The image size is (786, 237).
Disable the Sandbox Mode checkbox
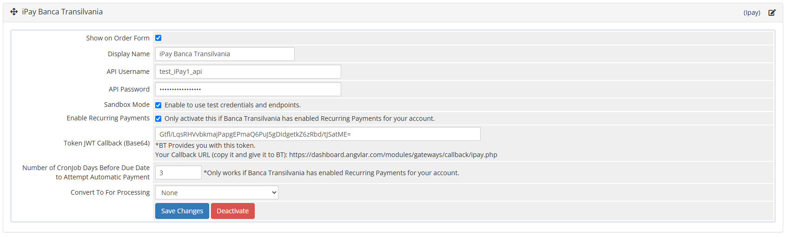point(158,105)
